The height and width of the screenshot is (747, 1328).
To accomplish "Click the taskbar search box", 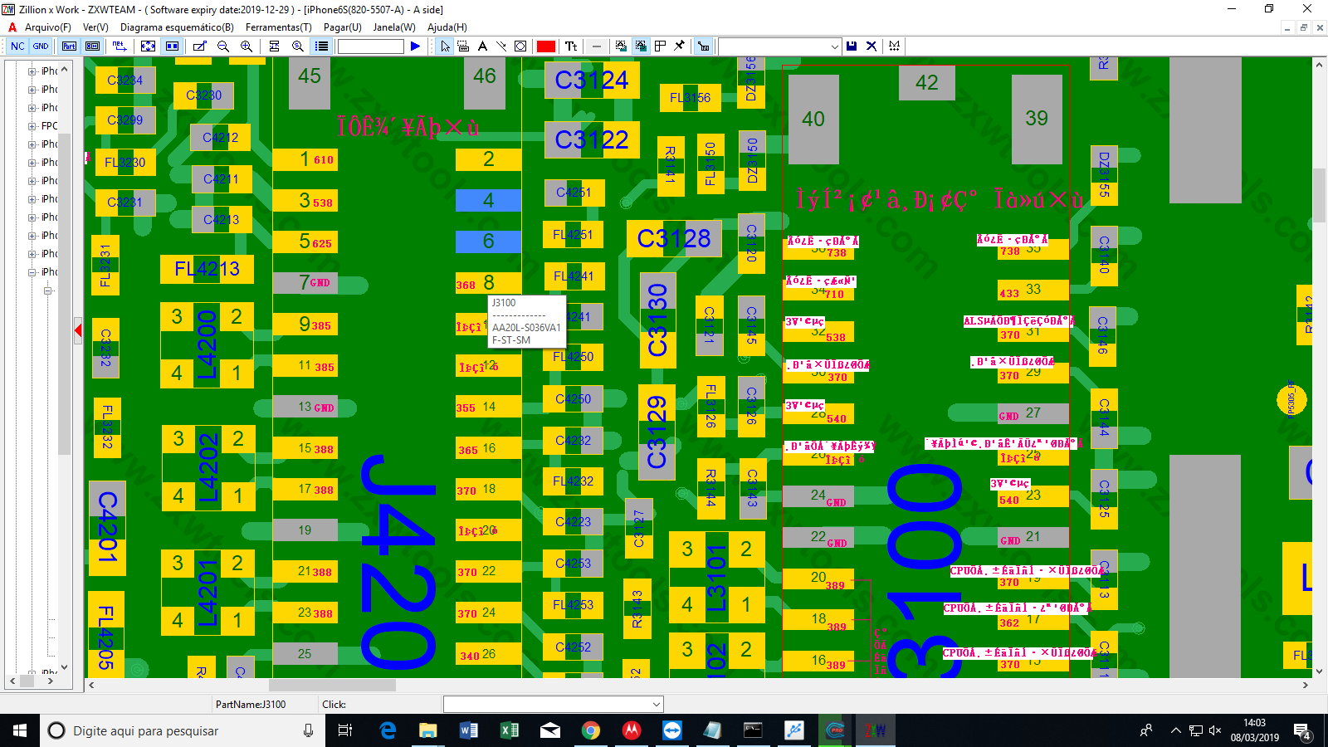I will [x=183, y=730].
